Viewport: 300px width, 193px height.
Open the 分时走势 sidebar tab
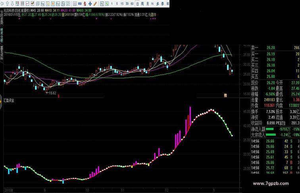pos(2,17)
